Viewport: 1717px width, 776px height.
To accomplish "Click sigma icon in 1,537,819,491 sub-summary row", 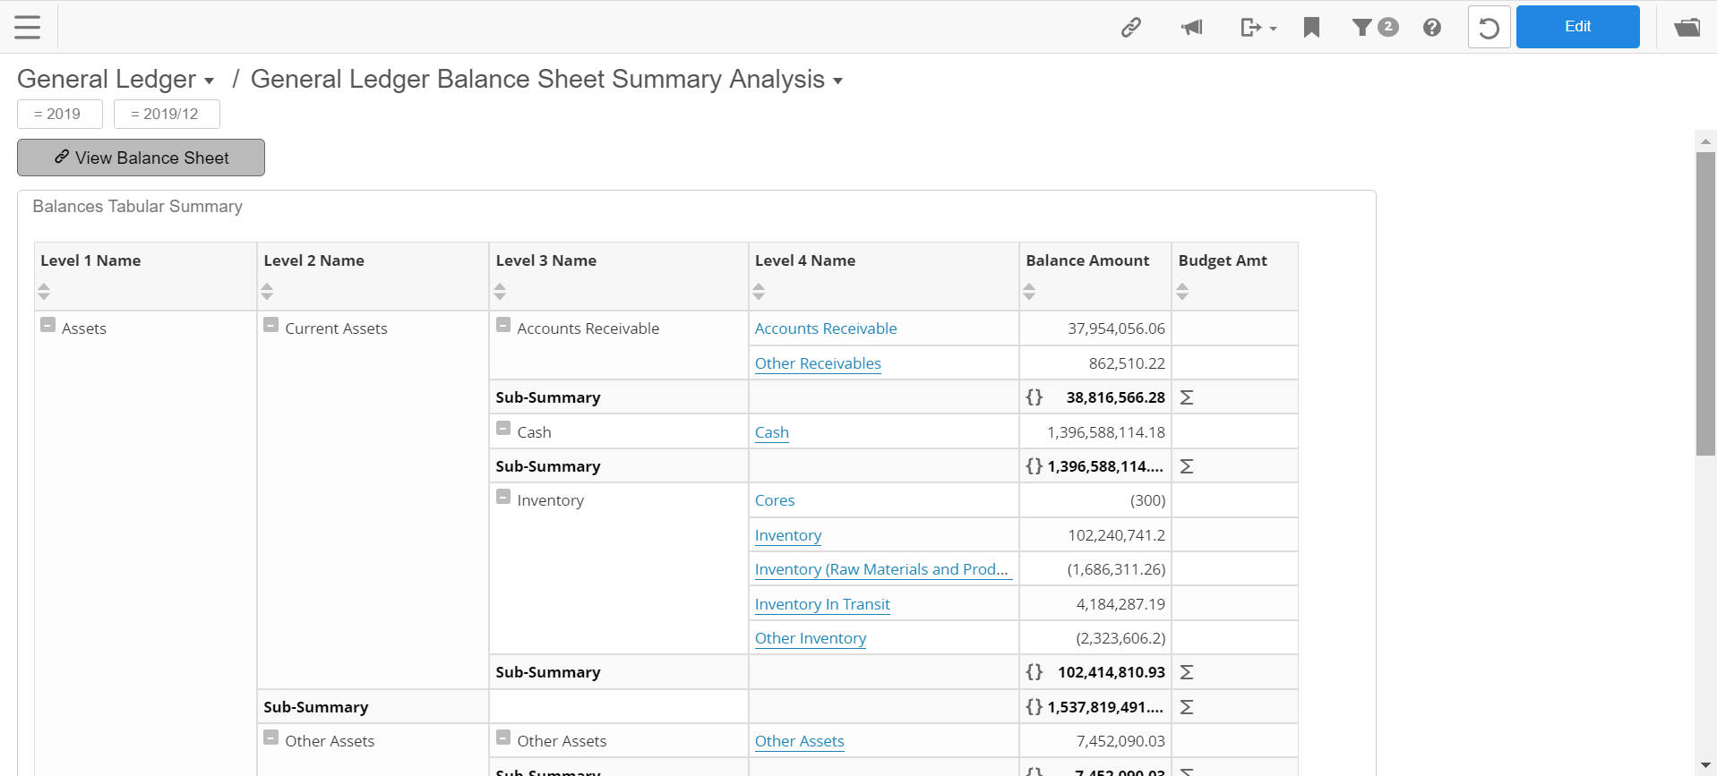I will (x=1187, y=707).
